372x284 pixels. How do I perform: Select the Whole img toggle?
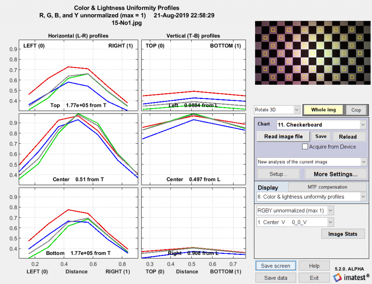click(323, 110)
